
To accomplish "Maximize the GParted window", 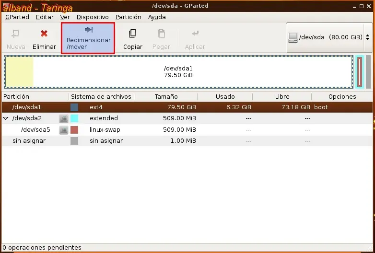I will click(362, 6).
